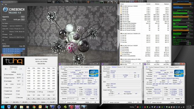Screen dimensions: 194x109
Task: Collapse the GPU [#0] NVIDIA GeForce sensor group
Action: click(x=121, y=59)
